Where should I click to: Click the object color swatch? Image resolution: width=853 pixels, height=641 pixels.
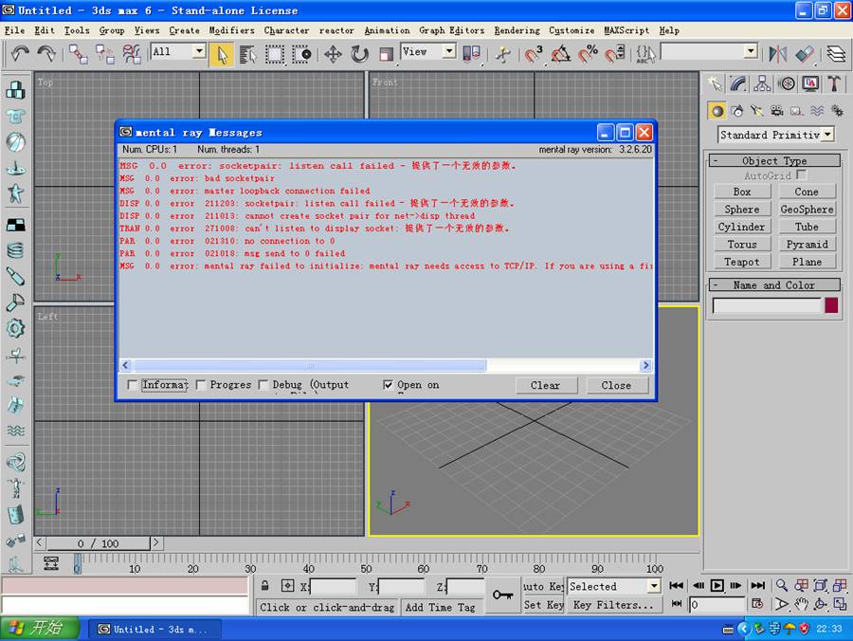click(831, 305)
